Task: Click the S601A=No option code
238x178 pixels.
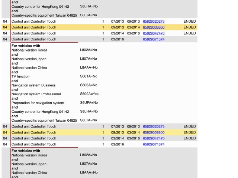Action: pyautogui.click(x=89, y=76)
